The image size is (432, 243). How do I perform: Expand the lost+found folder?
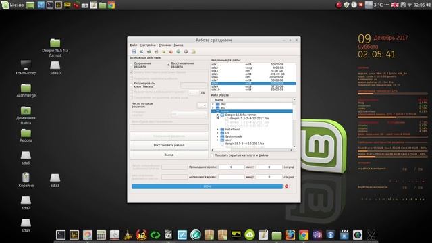(x=217, y=129)
